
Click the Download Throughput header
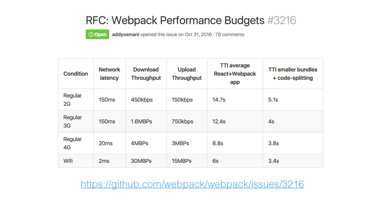(146, 74)
